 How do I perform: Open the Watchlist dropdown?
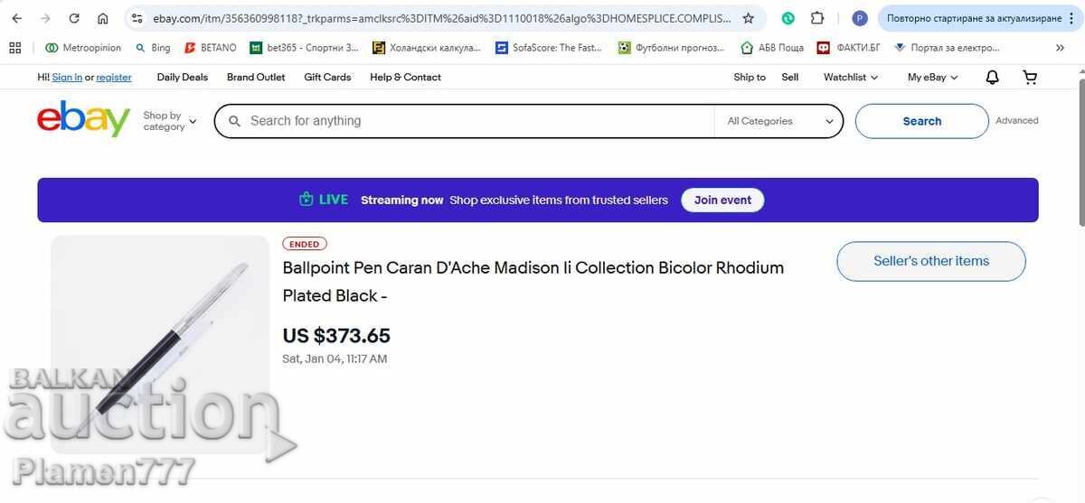(x=850, y=78)
